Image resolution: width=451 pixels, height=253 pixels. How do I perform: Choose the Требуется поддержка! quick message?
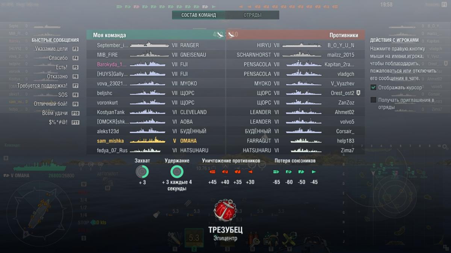pos(42,85)
